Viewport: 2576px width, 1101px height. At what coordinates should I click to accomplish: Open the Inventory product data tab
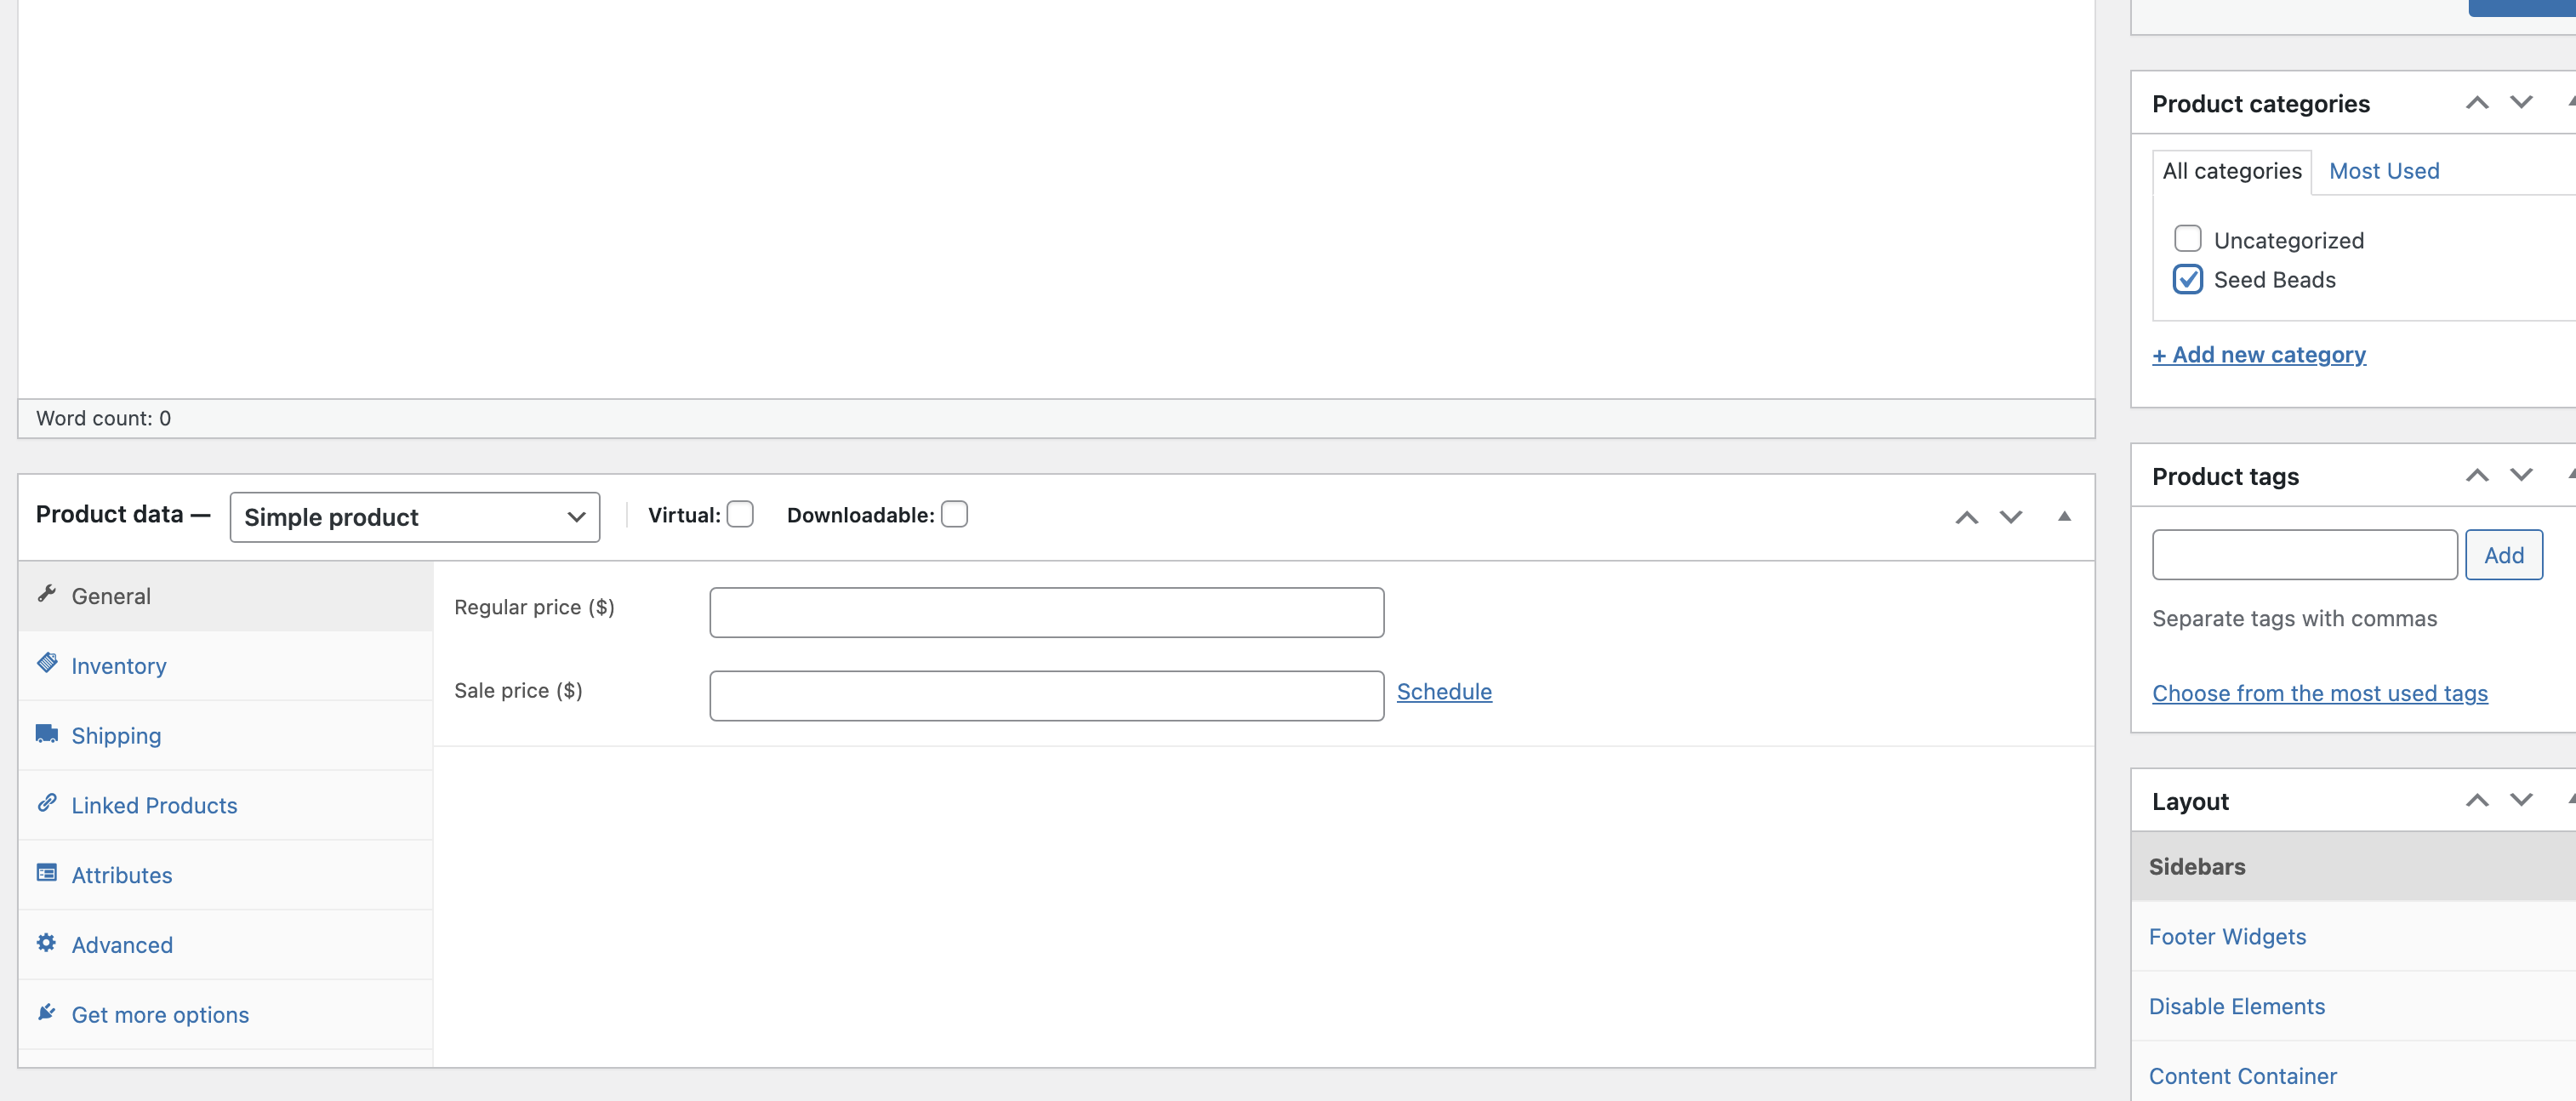click(225, 666)
